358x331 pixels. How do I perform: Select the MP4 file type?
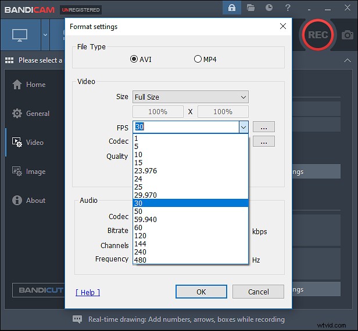(198, 59)
